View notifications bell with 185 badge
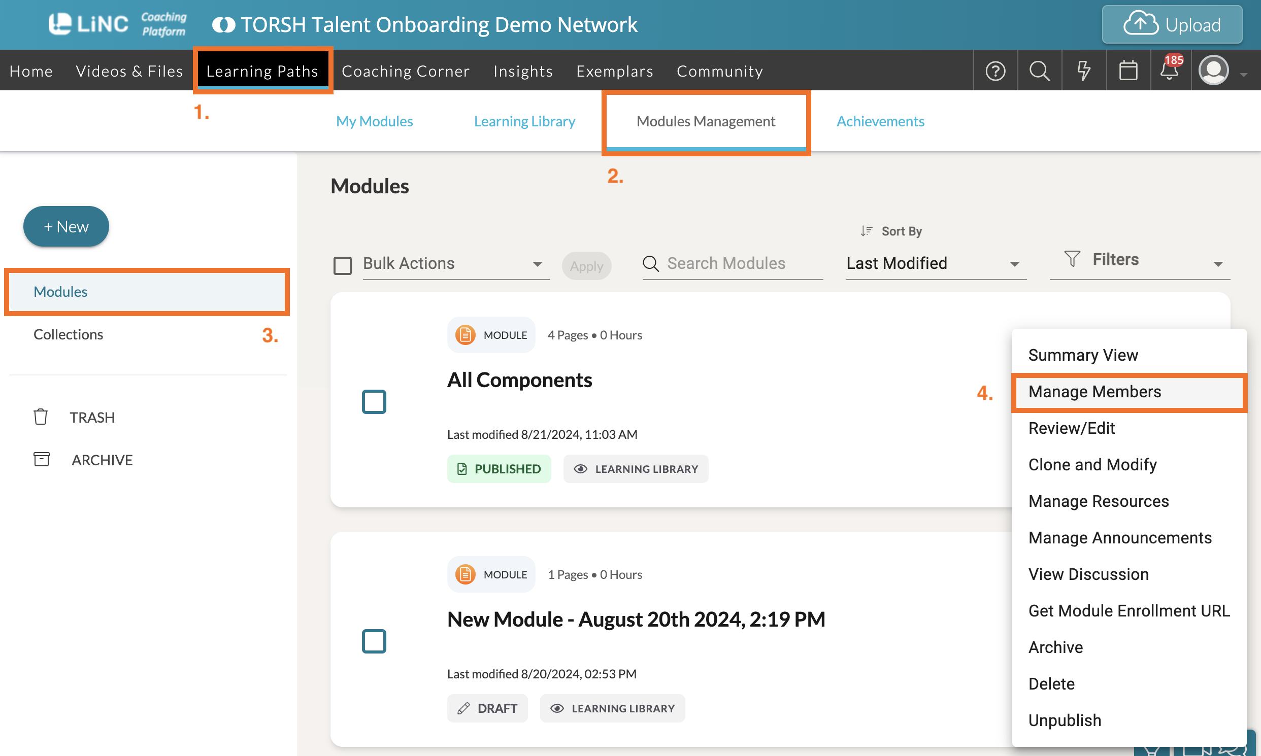 coord(1170,70)
